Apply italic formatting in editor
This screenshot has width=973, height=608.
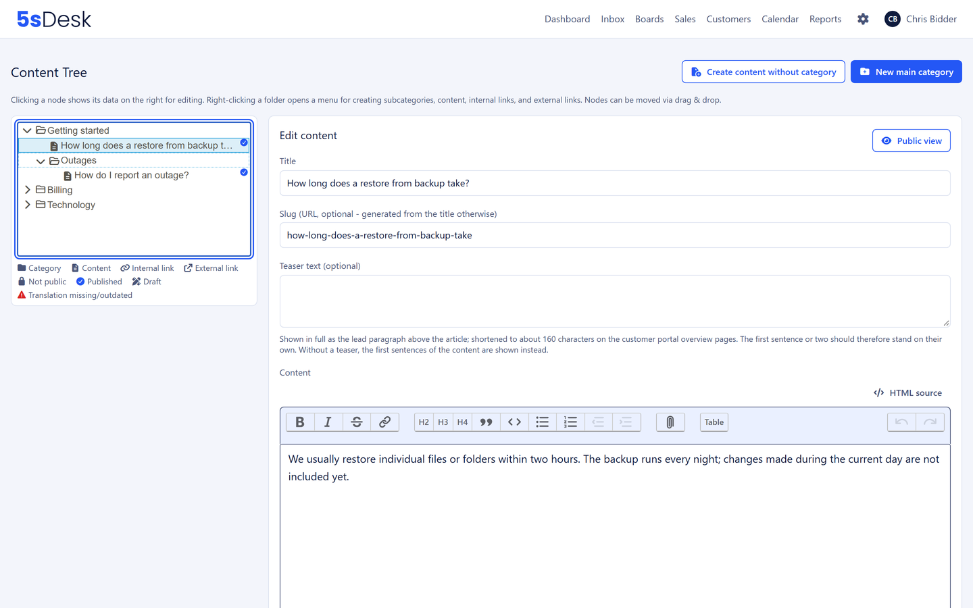pyautogui.click(x=328, y=422)
